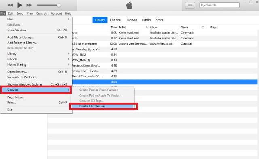
Task: Click the Classical genre cell
Action: pos(186,43)
